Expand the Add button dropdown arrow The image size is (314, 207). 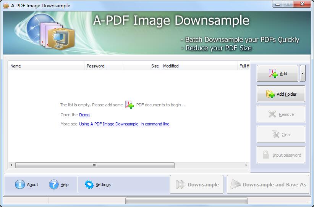[303, 73]
